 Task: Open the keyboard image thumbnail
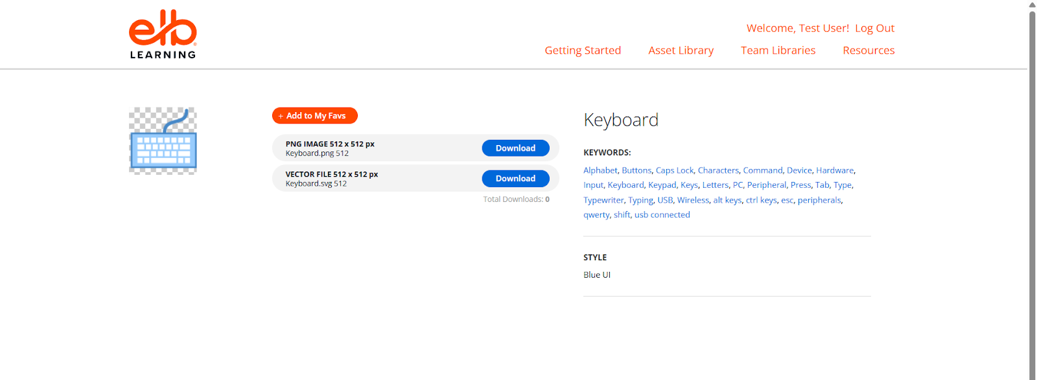[x=163, y=141]
